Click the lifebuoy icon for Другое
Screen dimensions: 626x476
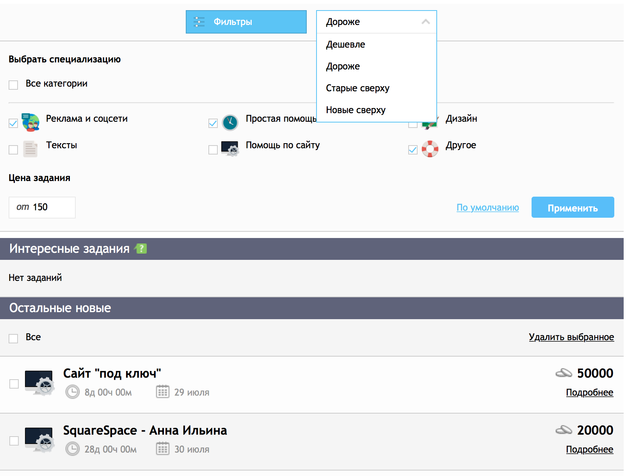[430, 149]
